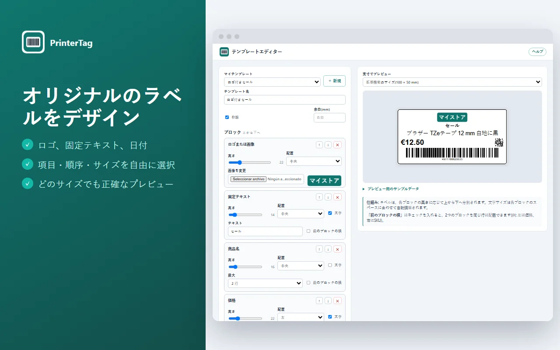Open 配置 dropdown in 商品名 block
This screenshot has height=350, width=560.
(x=301, y=266)
